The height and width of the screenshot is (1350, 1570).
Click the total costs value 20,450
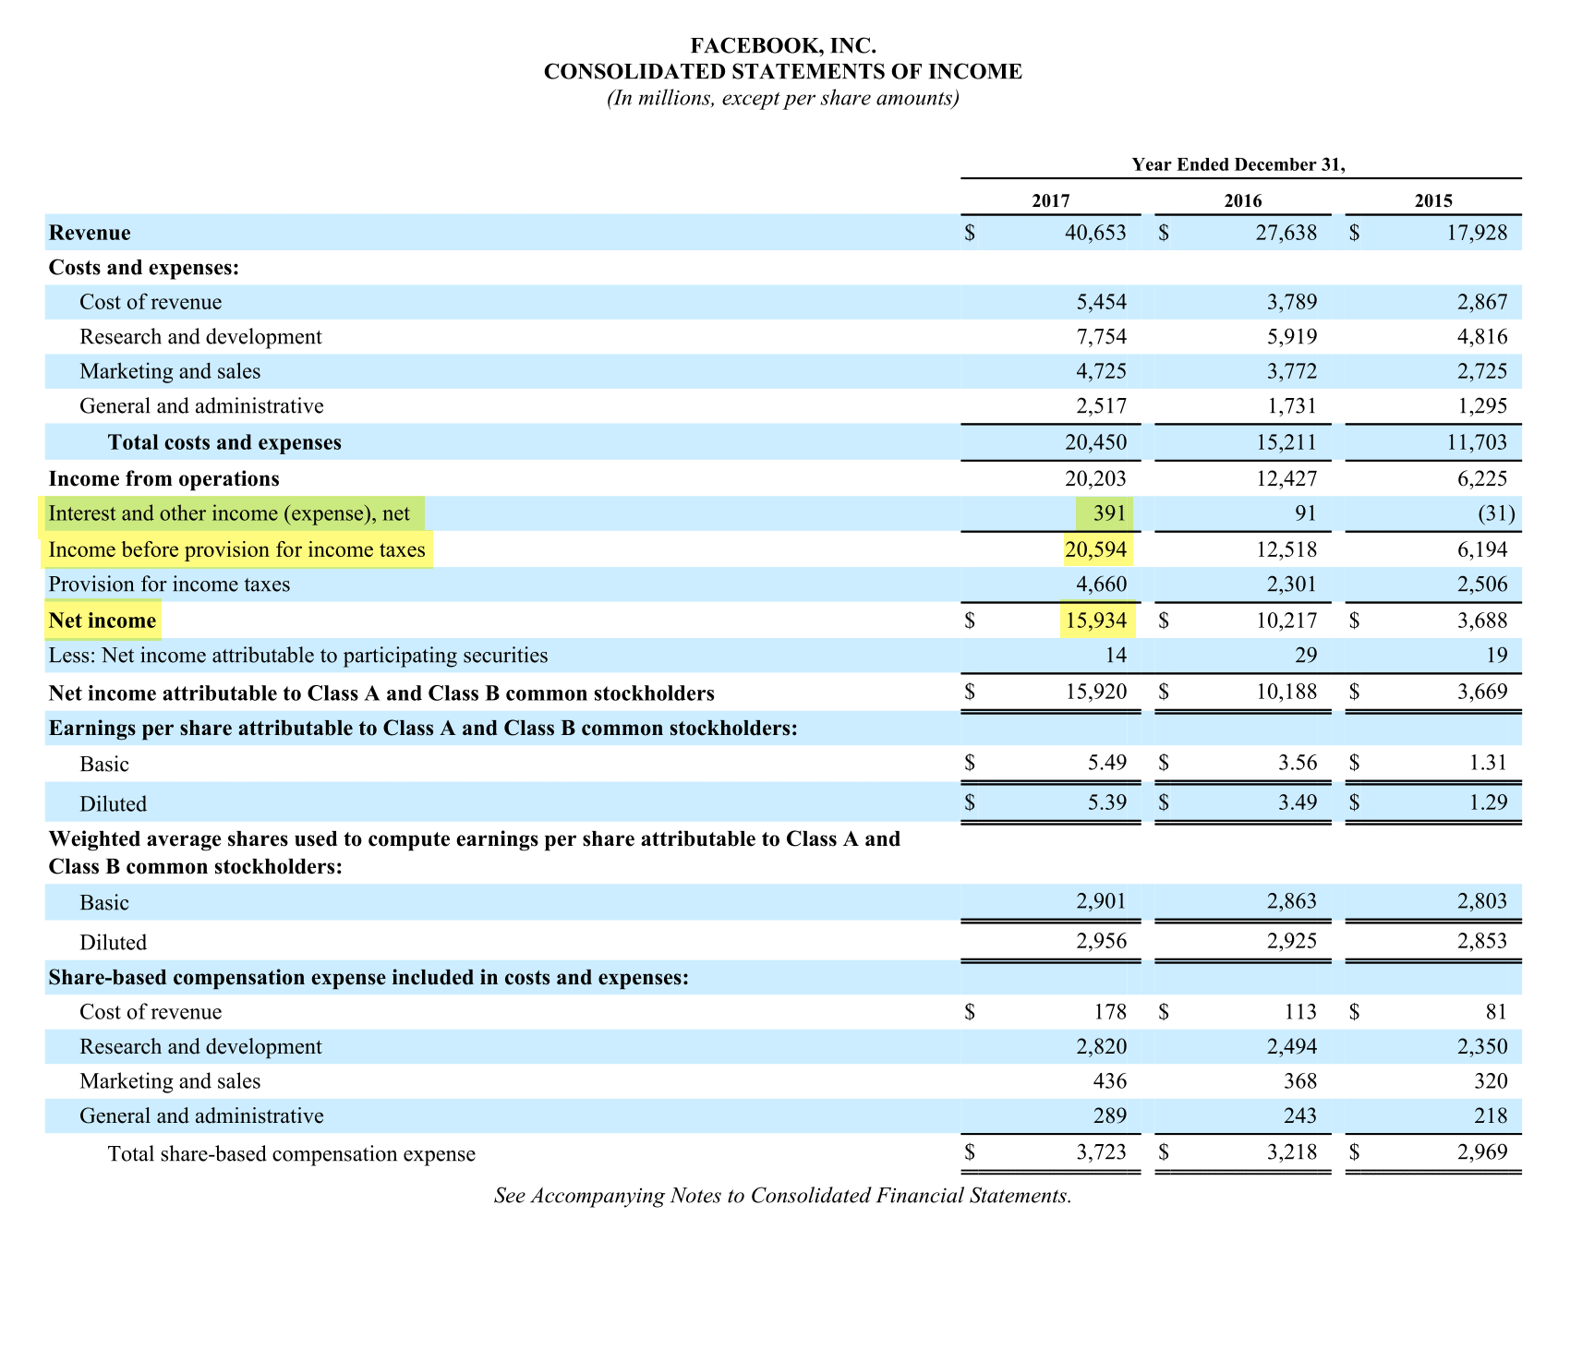coord(1095,442)
